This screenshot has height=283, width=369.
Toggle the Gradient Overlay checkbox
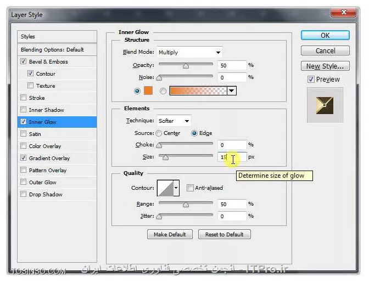pos(23,158)
